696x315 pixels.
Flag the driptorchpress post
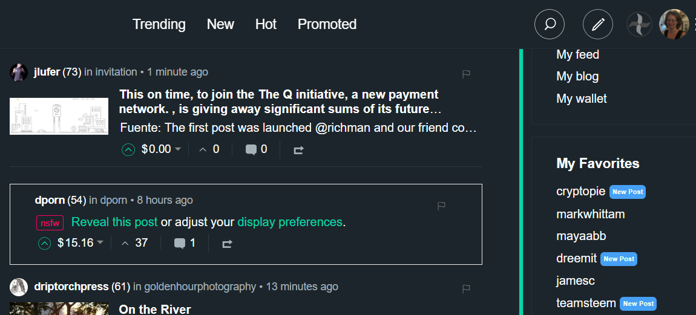(466, 289)
